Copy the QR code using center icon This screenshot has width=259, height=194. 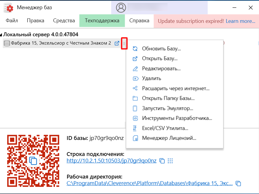(x=33, y=161)
